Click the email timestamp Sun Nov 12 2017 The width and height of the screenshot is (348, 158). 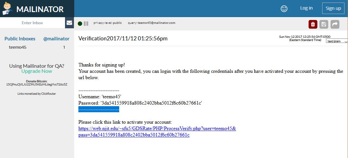tap(305, 38)
